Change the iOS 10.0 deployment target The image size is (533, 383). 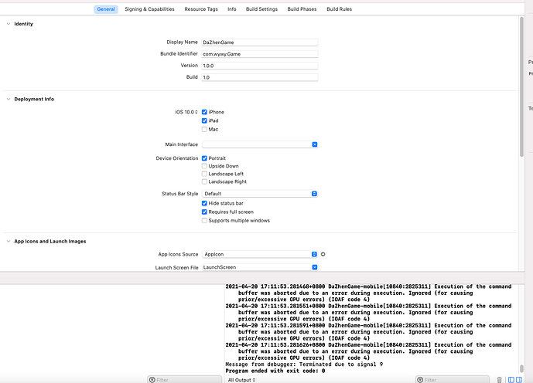tap(186, 112)
